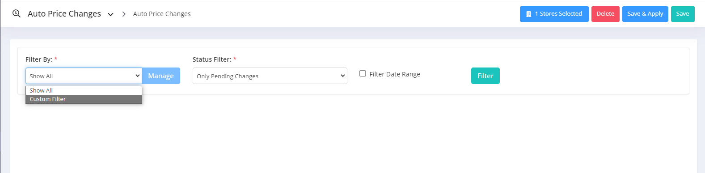Viewport: 705px width, 173px height.
Task: Click the Filter Date Range label text
Action: pos(395,74)
